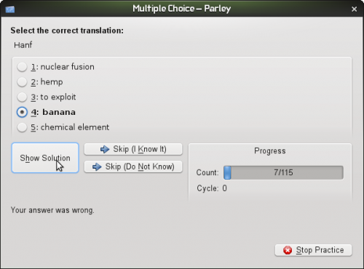This screenshot has height=269, width=364.
Task: Click the Count progress bar showing 7/115
Action: [283, 172]
